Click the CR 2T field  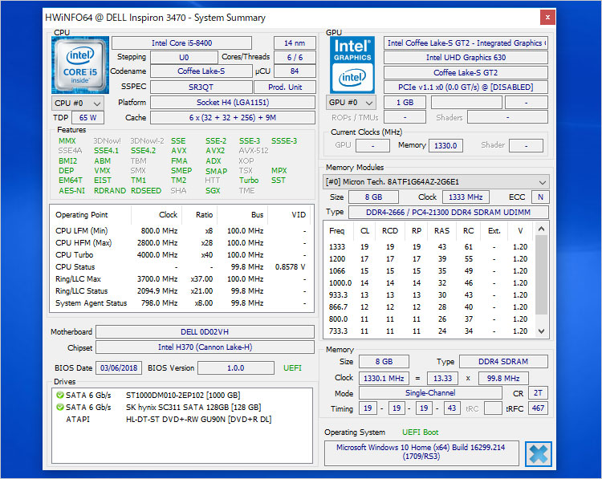[x=538, y=392]
